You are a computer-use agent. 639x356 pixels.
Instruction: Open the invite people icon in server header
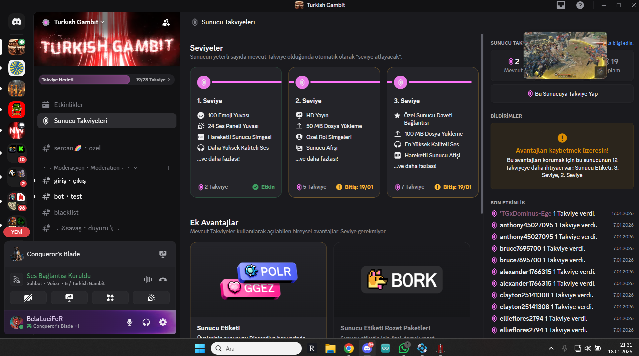tap(166, 22)
